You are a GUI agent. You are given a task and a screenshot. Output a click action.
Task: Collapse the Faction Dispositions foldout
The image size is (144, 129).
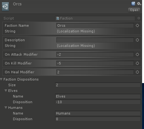click(1, 79)
